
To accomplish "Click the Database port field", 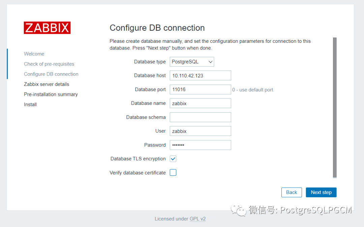I will click(x=200, y=89).
